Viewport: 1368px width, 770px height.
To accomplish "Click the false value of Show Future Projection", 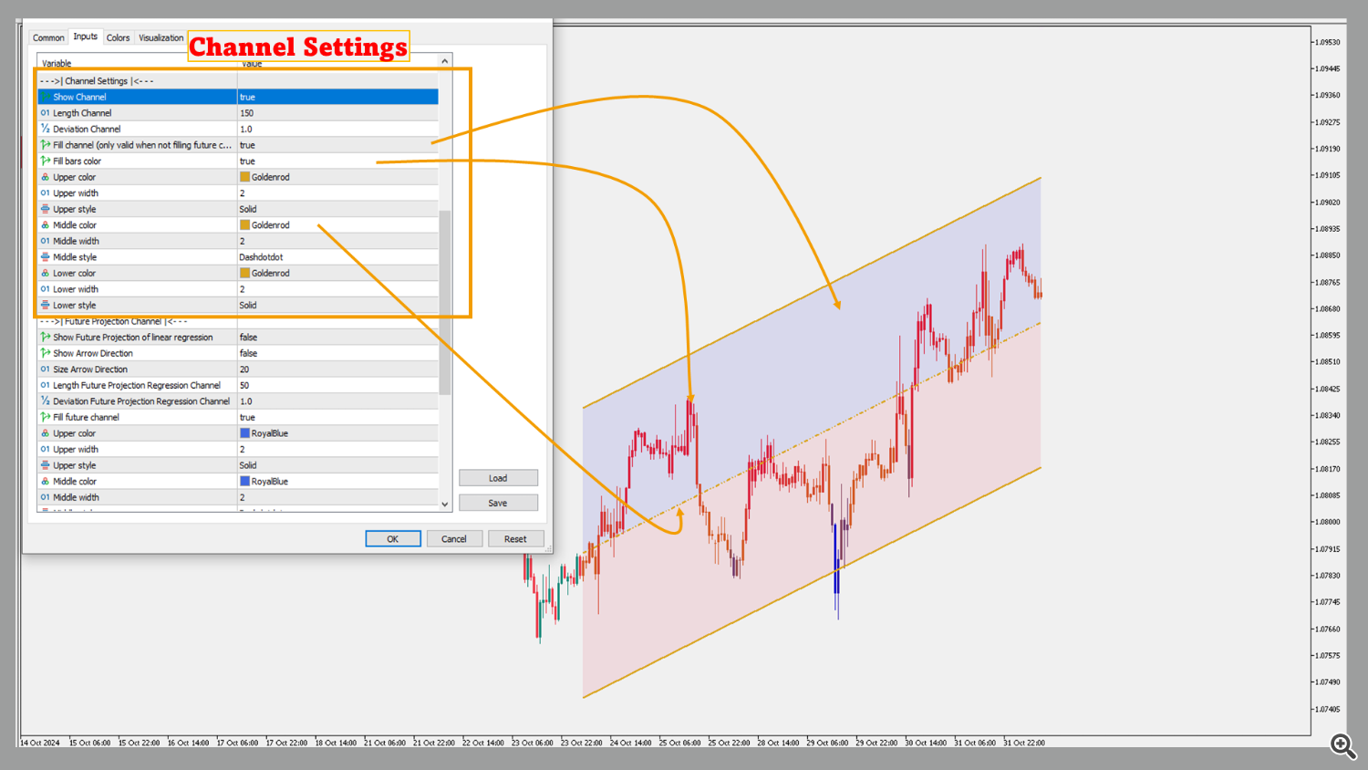I will [x=248, y=338].
